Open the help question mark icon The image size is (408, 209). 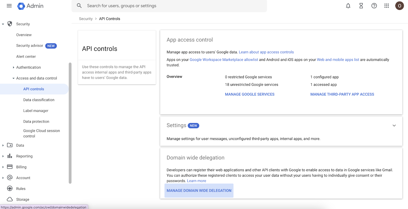click(x=374, y=6)
